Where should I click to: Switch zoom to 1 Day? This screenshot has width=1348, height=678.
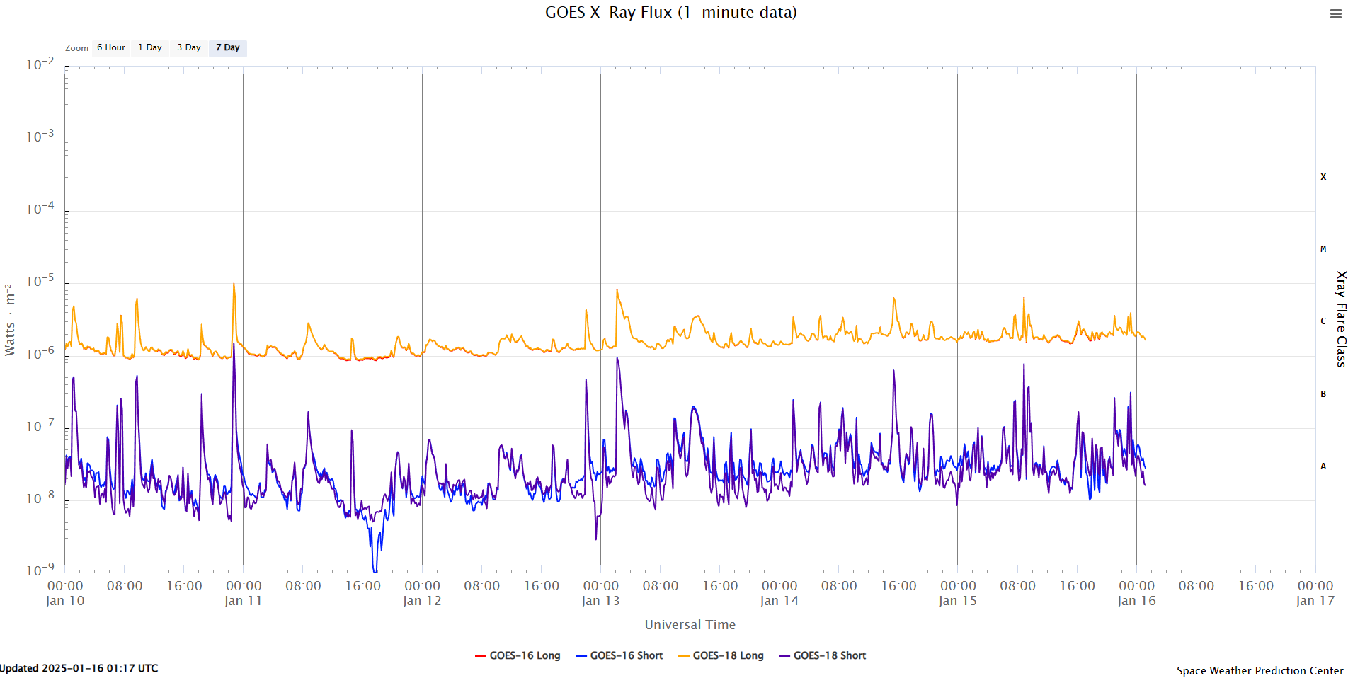coord(150,47)
